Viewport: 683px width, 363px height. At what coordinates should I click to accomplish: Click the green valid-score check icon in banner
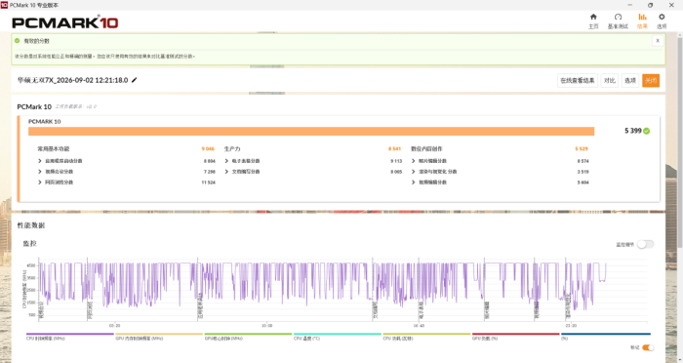coord(17,41)
